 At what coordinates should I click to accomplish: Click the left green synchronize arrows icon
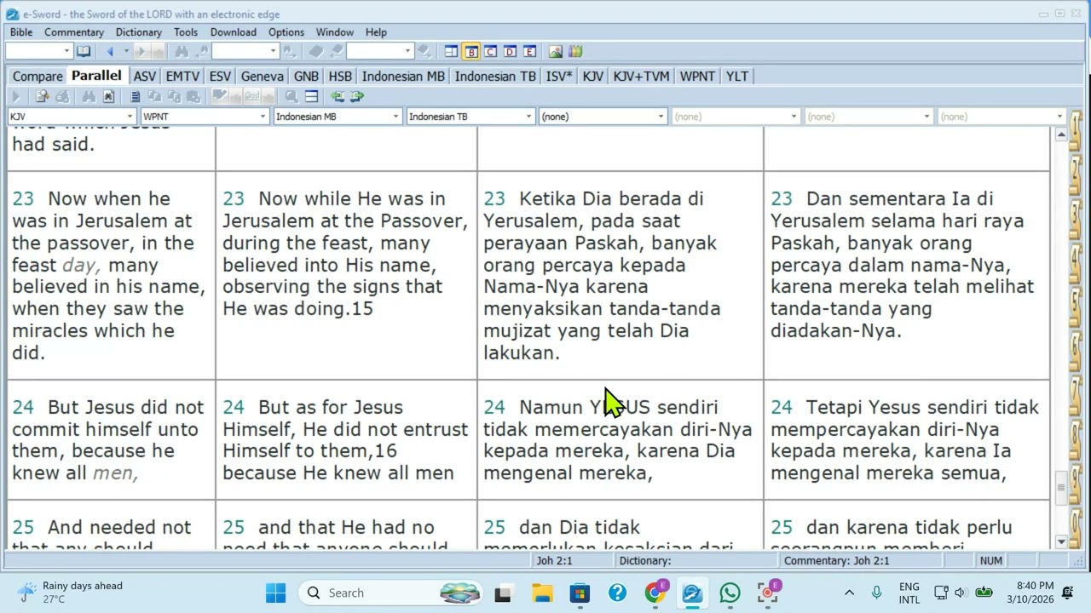(x=338, y=96)
